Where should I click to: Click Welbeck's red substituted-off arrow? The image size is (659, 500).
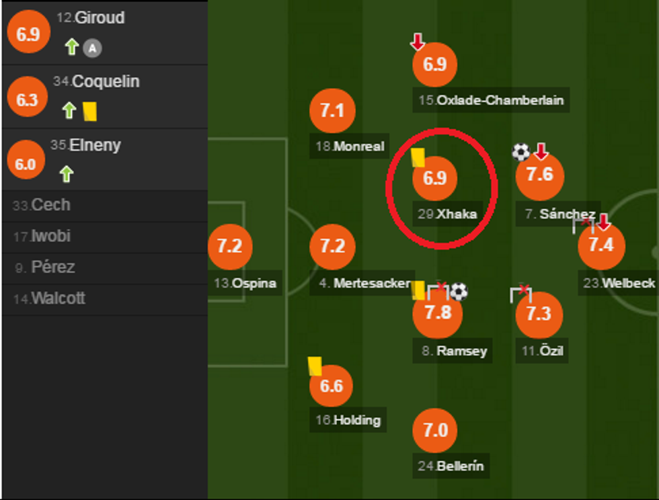[604, 222]
